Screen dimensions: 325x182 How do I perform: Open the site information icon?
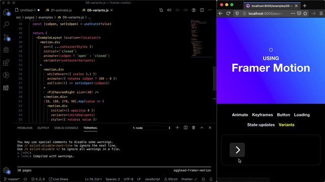tap(244, 14)
